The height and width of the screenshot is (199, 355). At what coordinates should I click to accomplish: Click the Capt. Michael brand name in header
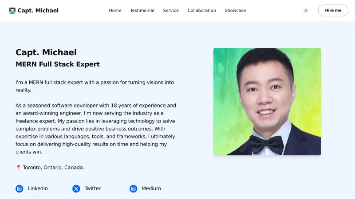click(x=38, y=11)
